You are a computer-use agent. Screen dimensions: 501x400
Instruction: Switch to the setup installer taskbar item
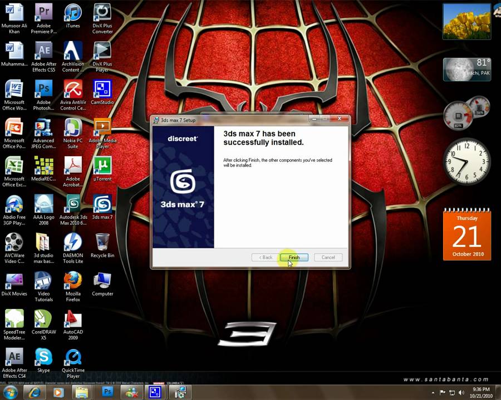point(180,392)
